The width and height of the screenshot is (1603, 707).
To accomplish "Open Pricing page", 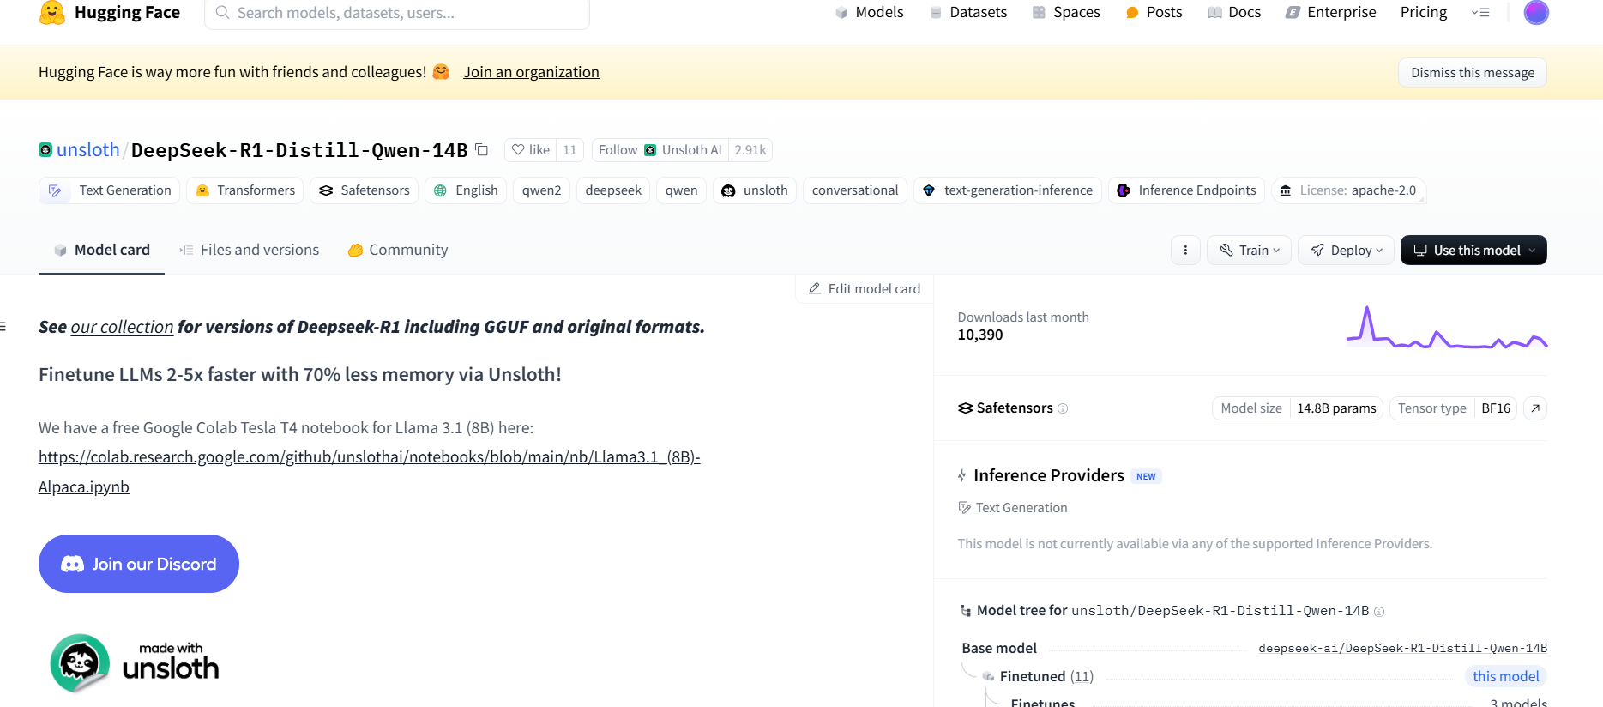I will [1424, 13].
